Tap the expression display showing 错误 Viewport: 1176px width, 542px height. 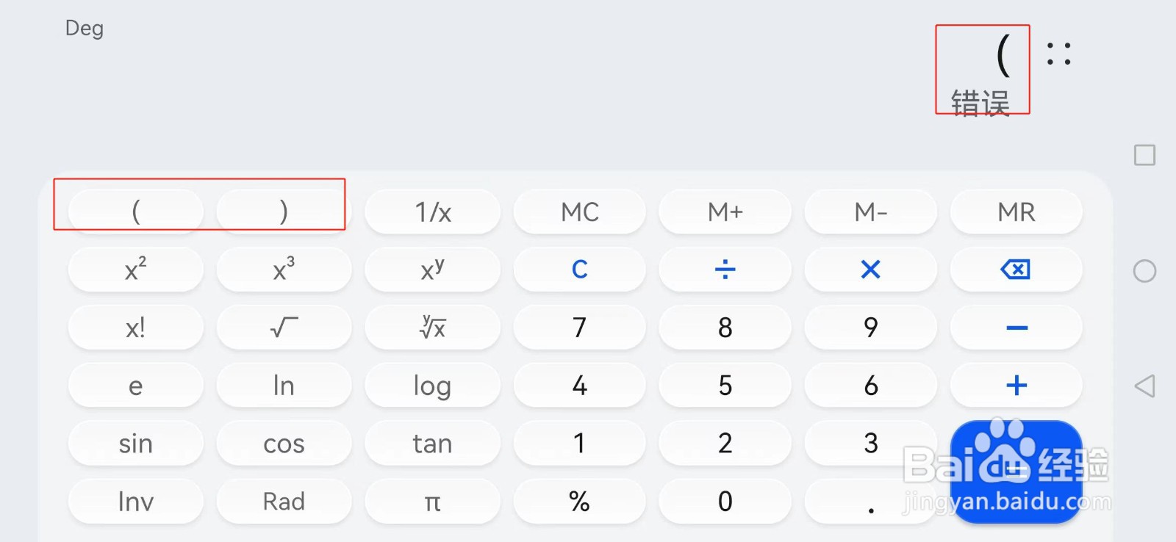[980, 103]
